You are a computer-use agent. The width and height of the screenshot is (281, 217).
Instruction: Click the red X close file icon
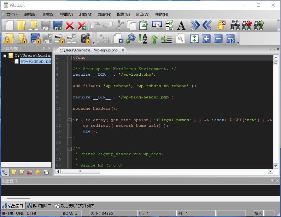(x=69, y=25)
